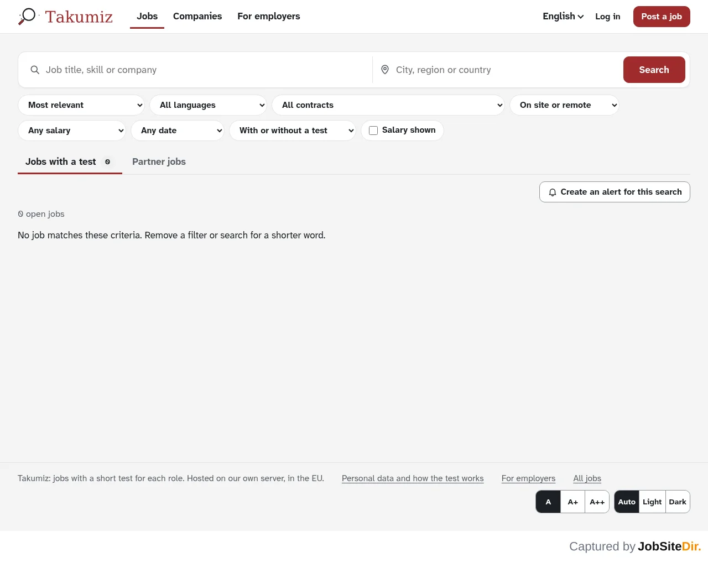Open the Any salary dropdown
Screen dimensions: 708x563
tap(72, 131)
